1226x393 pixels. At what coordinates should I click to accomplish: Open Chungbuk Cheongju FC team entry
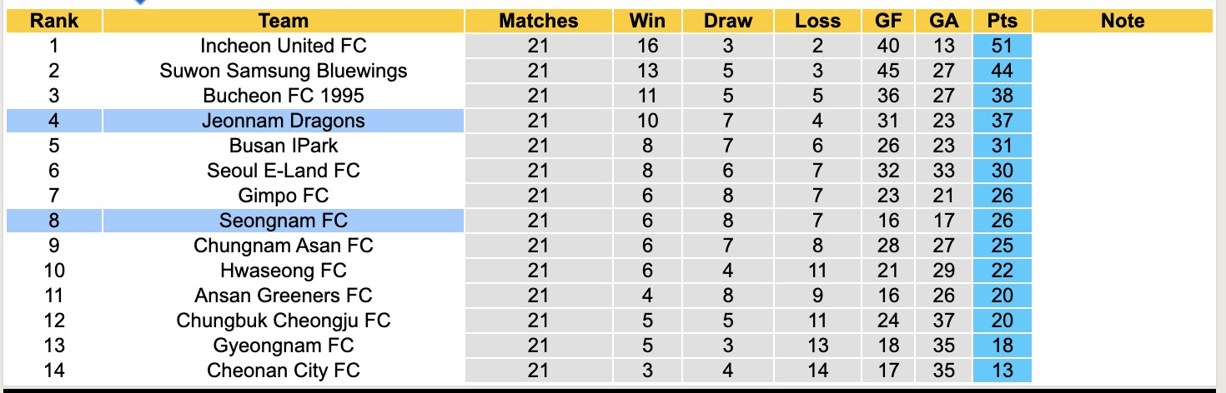tap(284, 321)
